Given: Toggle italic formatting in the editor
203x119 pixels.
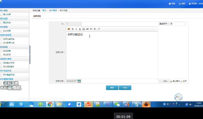Looking at the screenshot, I should pyautogui.click(x=76, y=29).
